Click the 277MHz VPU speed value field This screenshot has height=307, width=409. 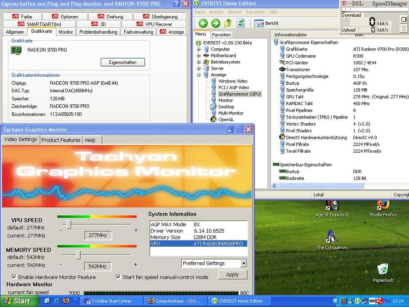[98, 235]
